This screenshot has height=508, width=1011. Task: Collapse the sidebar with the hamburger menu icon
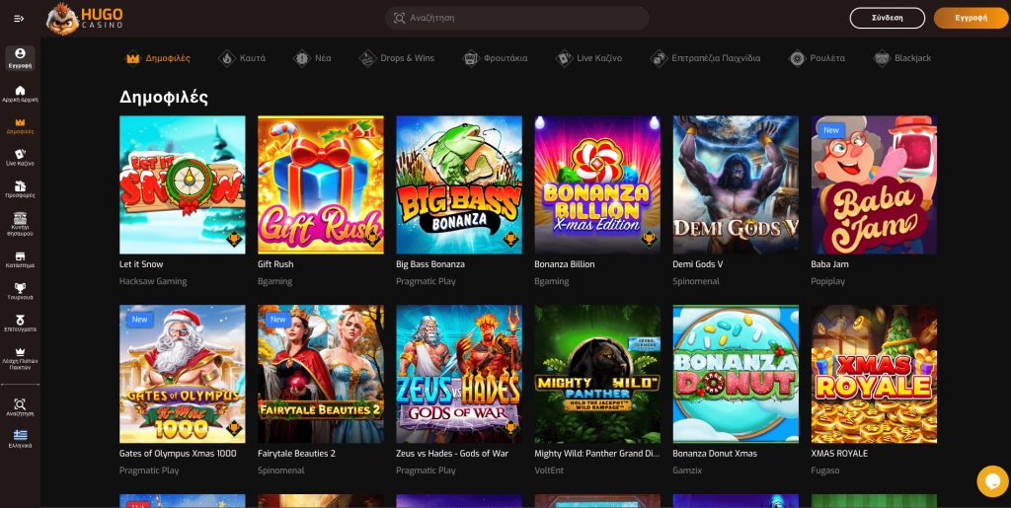coord(19,19)
